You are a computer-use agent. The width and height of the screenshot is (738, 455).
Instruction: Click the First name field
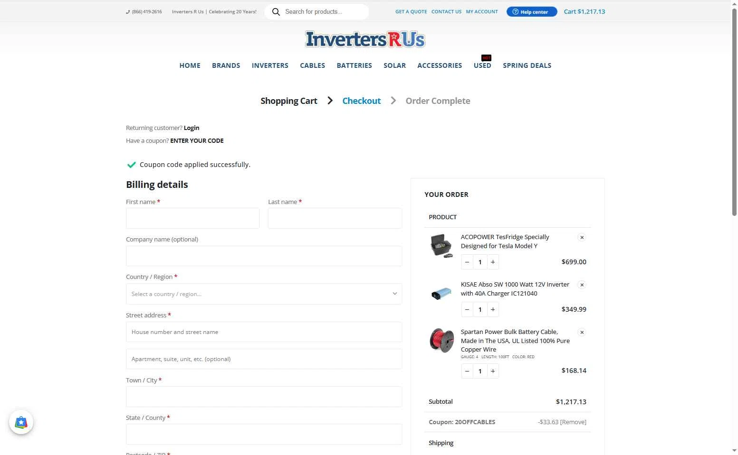[192, 218]
